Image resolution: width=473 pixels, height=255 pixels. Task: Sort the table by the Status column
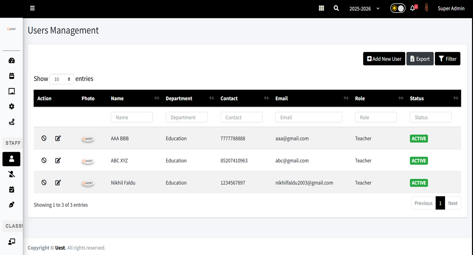click(x=434, y=99)
